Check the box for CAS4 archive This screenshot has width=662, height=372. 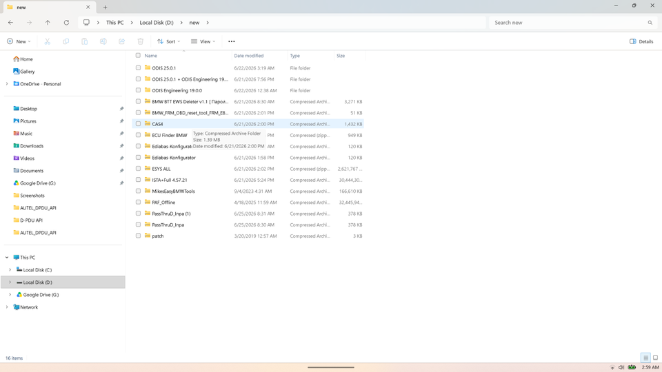(x=138, y=123)
